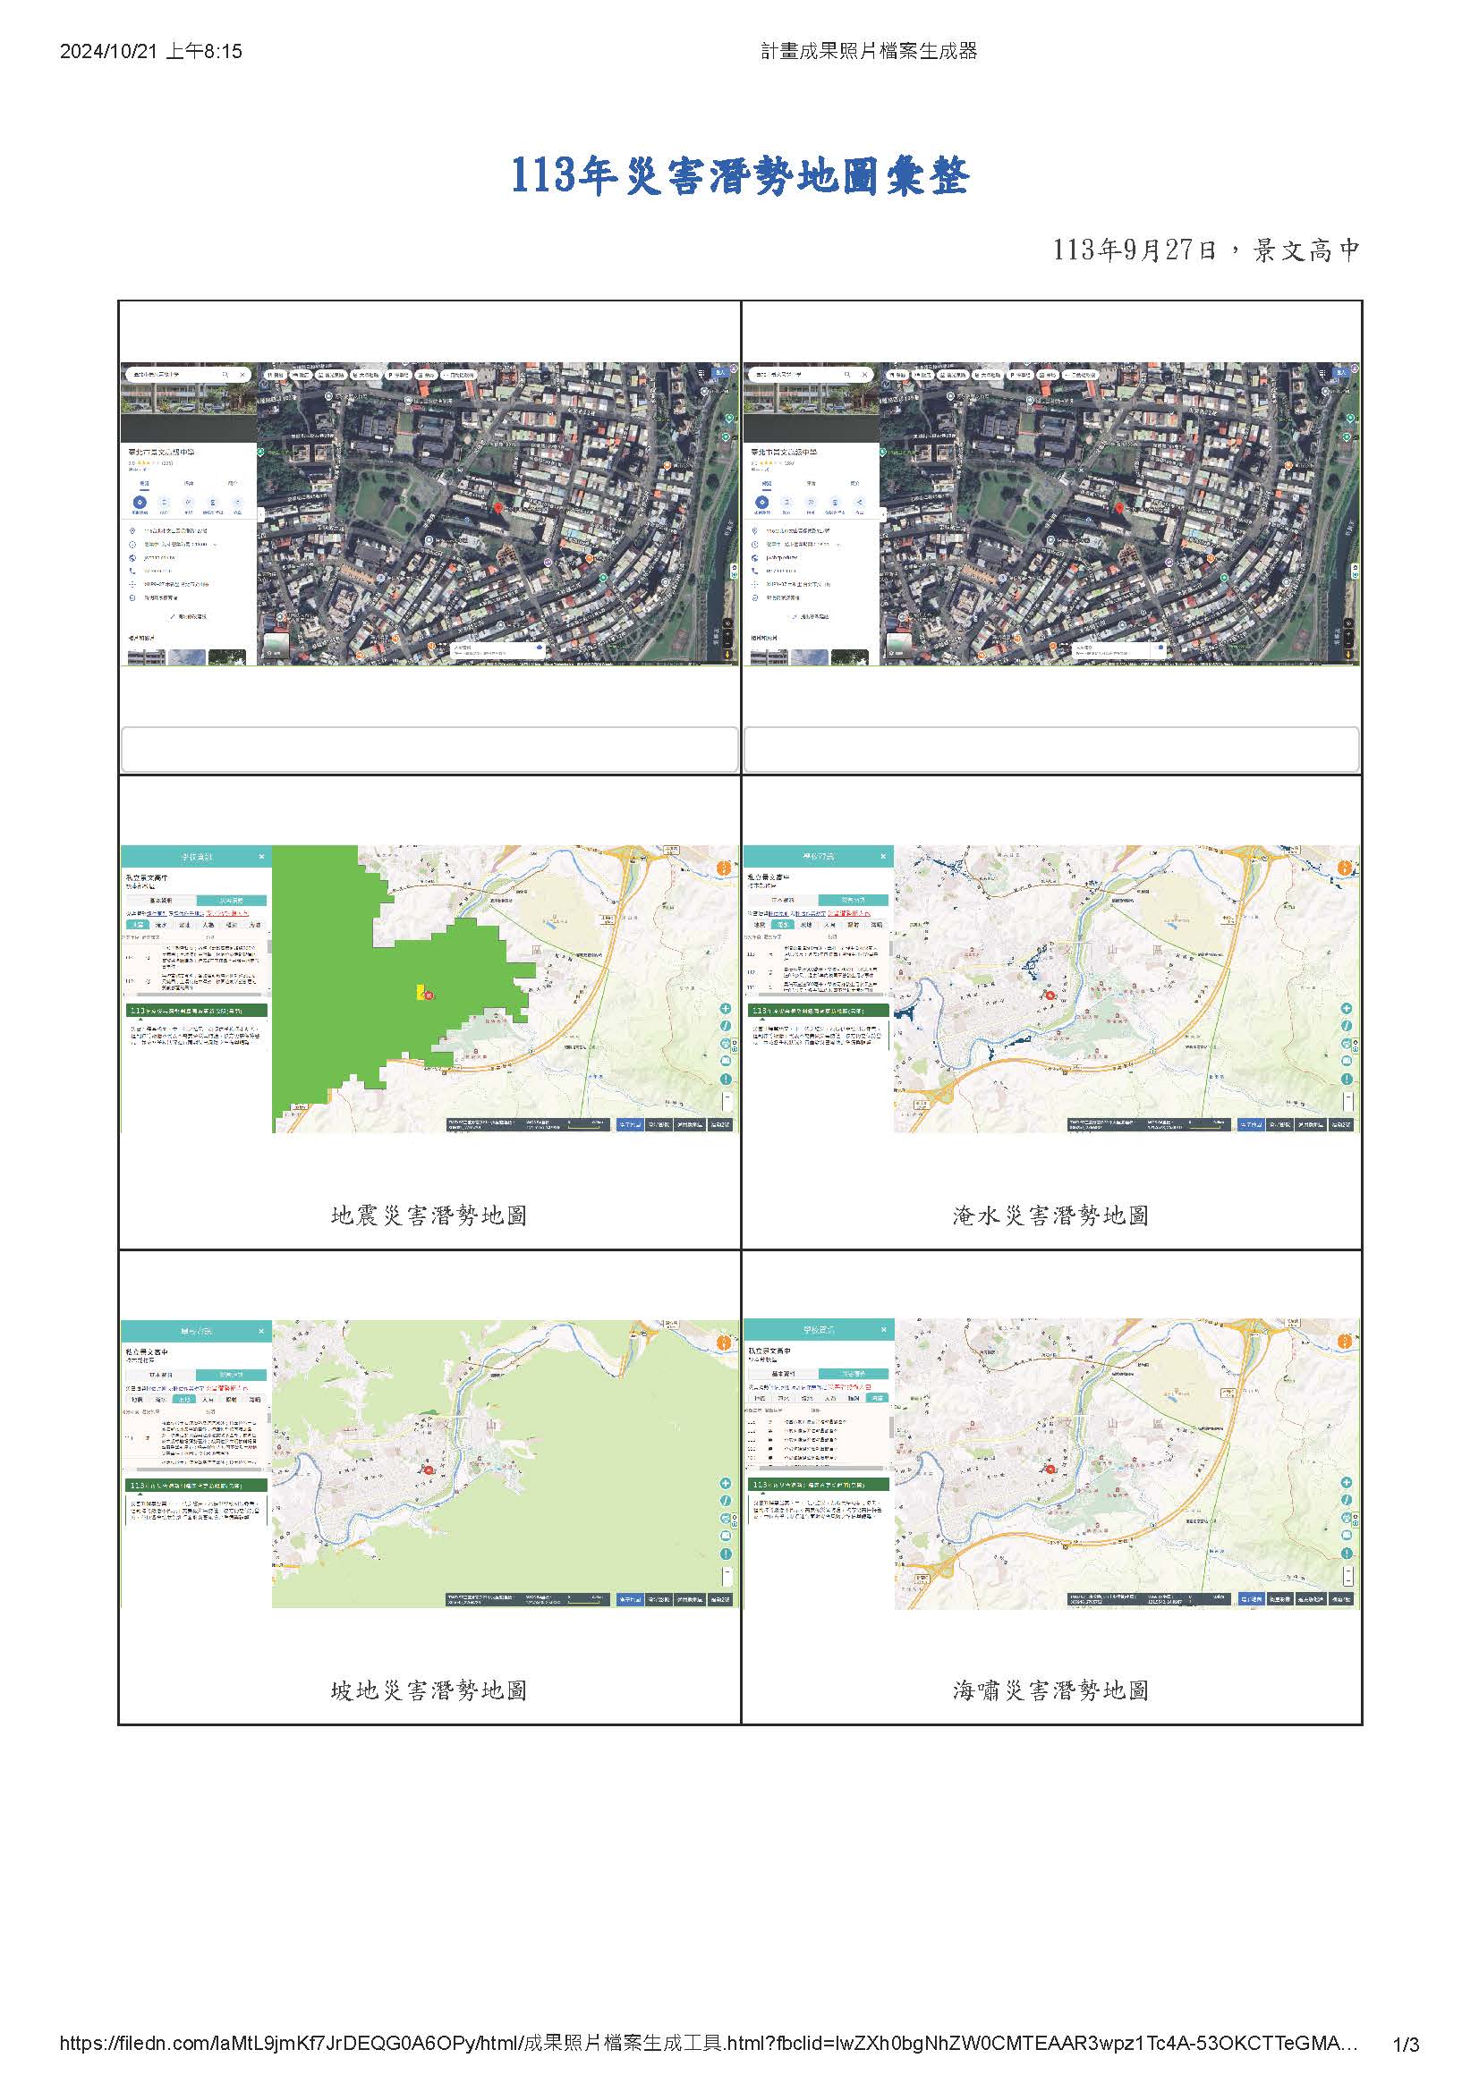Close the school info panel on earthquake map

(261, 857)
